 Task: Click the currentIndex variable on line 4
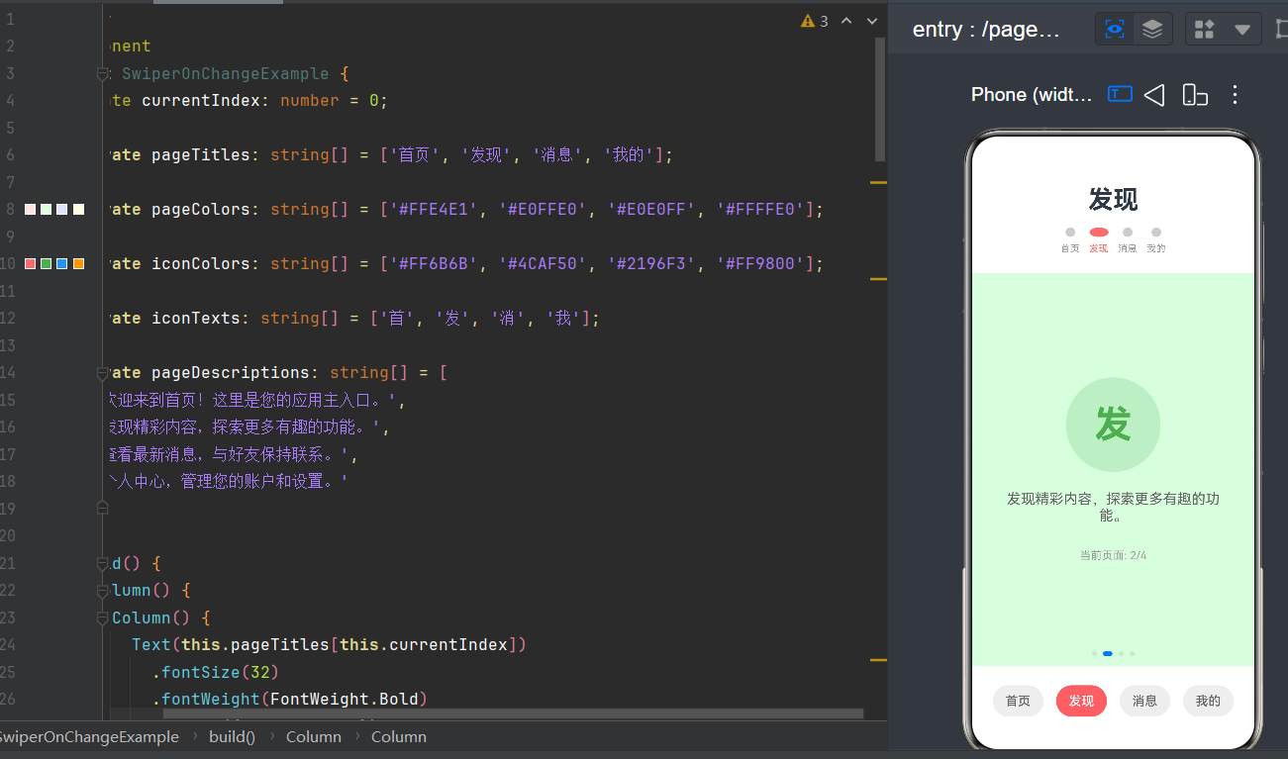coord(201,101)
